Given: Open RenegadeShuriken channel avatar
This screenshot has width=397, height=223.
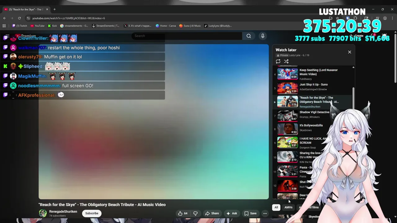Looking at the screenshot, I should click(x=43, y=213).
